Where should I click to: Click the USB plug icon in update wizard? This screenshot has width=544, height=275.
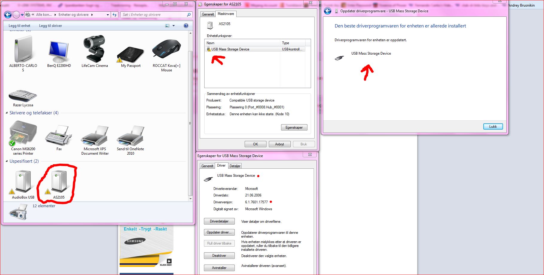(x=339, y=58)
